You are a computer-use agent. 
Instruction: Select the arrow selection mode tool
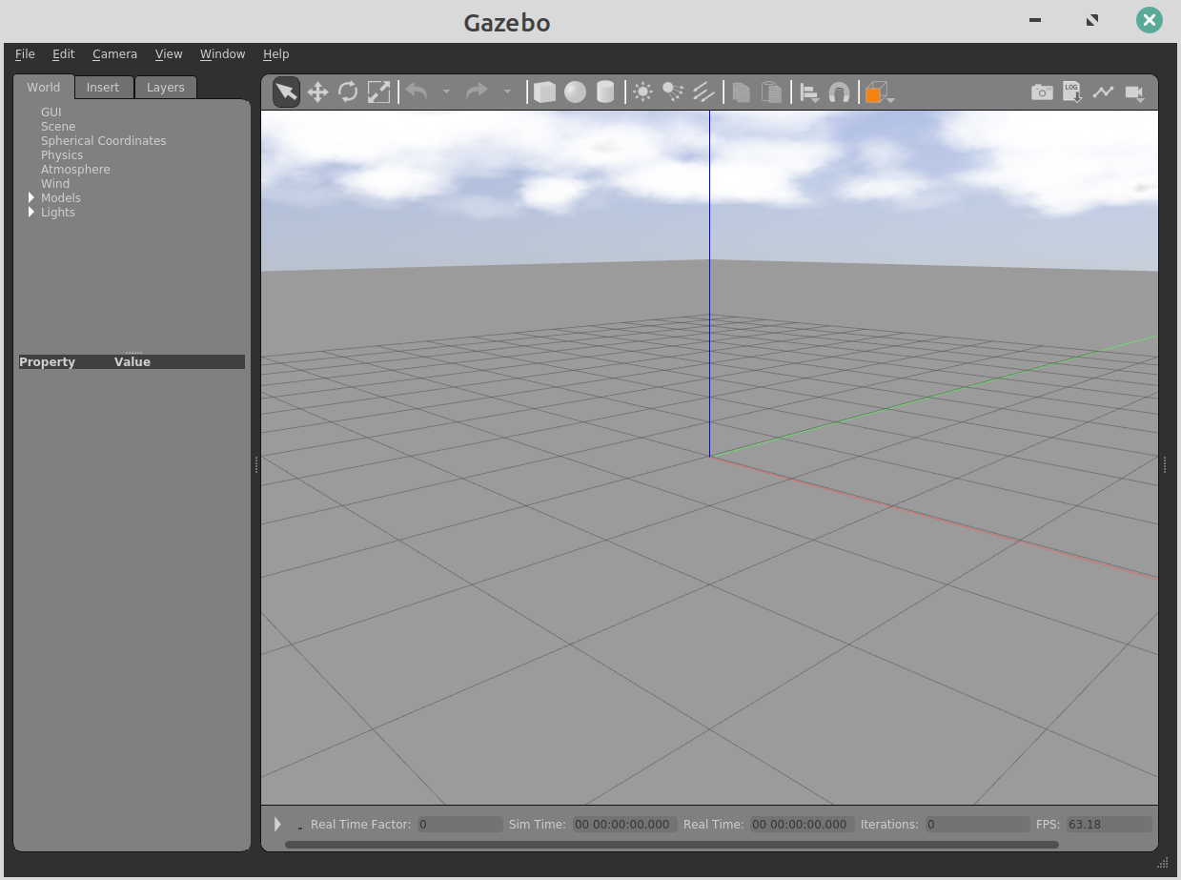click(x=286, y=92)
